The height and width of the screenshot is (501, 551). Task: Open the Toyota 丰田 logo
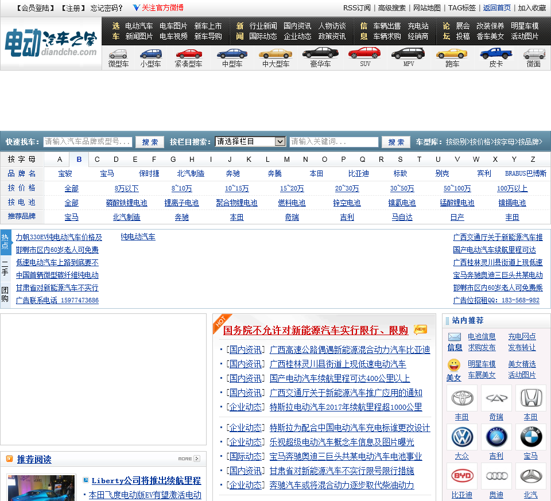point(461,398)
